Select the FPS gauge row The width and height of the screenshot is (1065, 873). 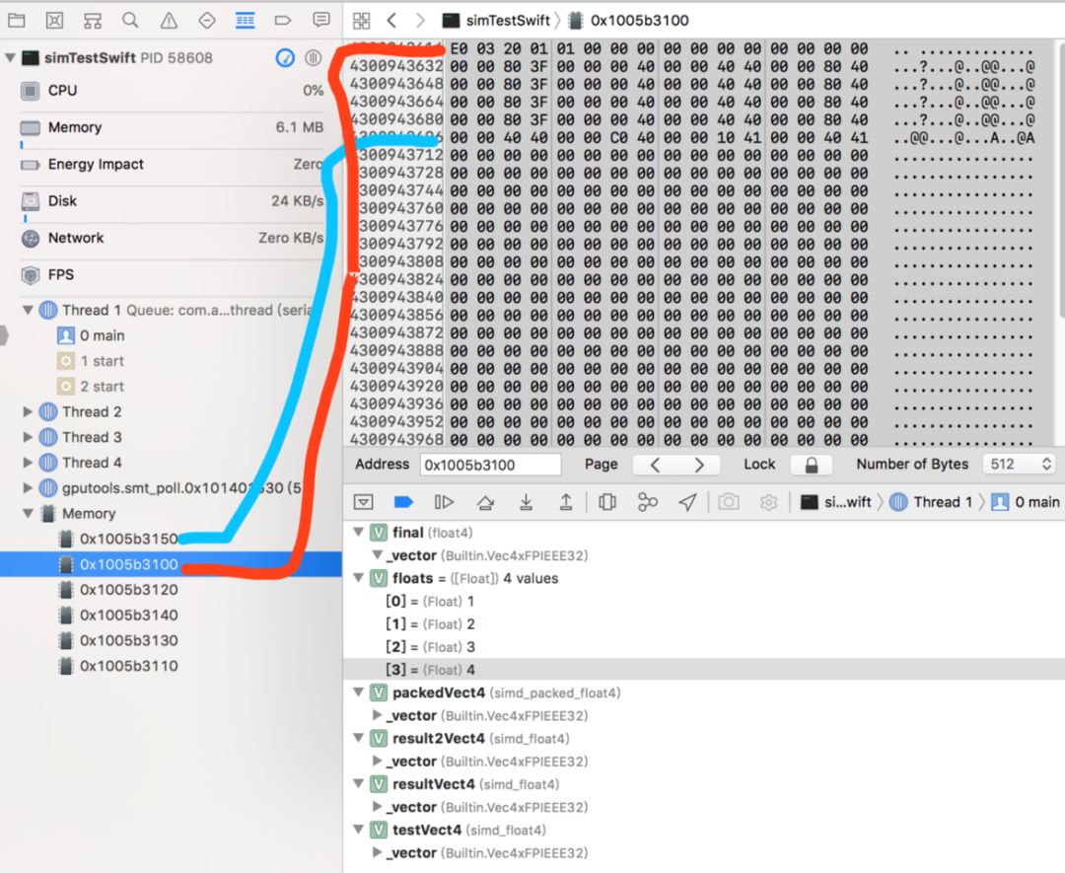coord(172,275)
